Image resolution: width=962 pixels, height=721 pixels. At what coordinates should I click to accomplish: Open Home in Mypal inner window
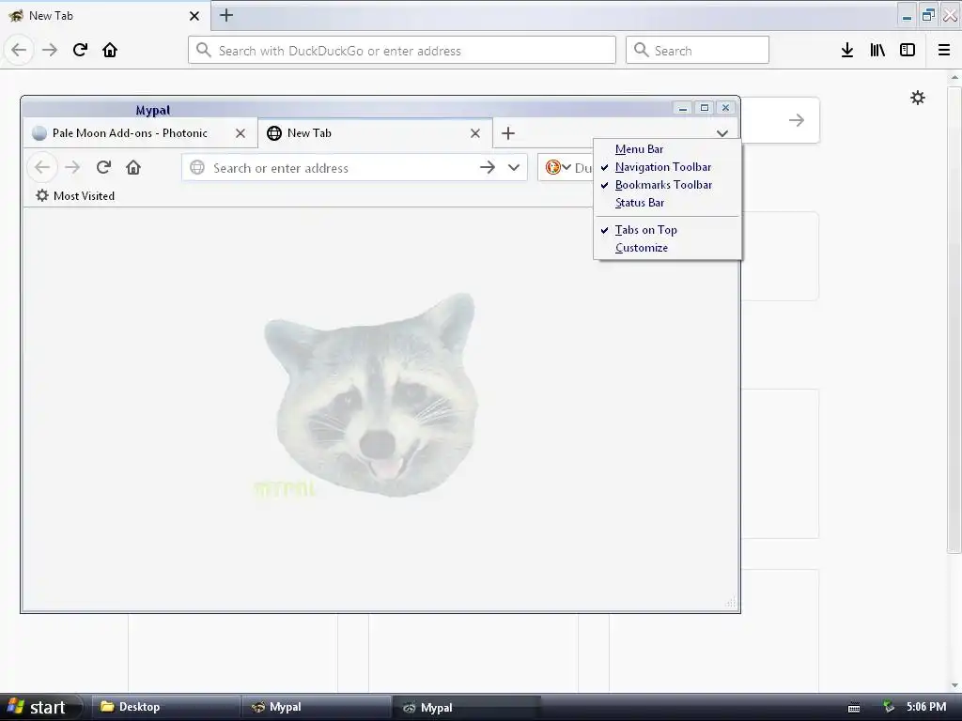tap(133, 167)
